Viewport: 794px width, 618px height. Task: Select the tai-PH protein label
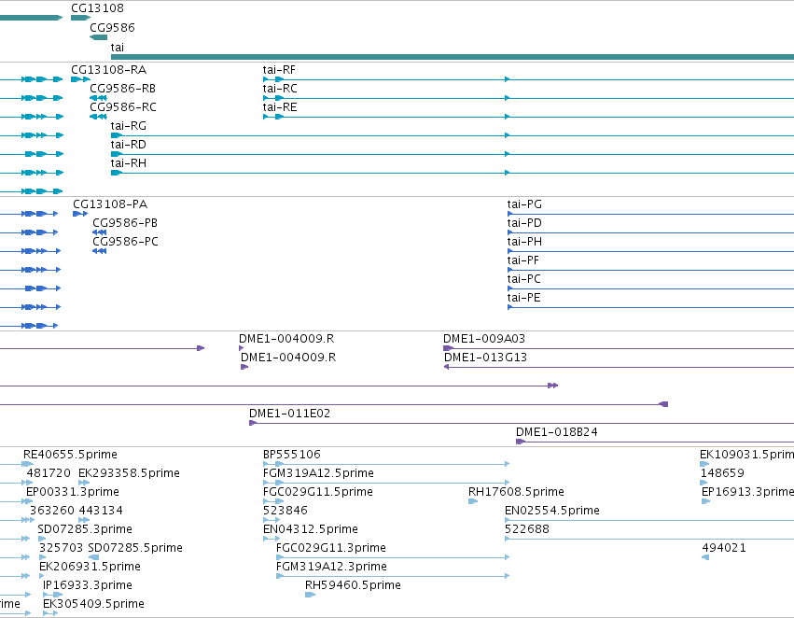pos(524,242)
